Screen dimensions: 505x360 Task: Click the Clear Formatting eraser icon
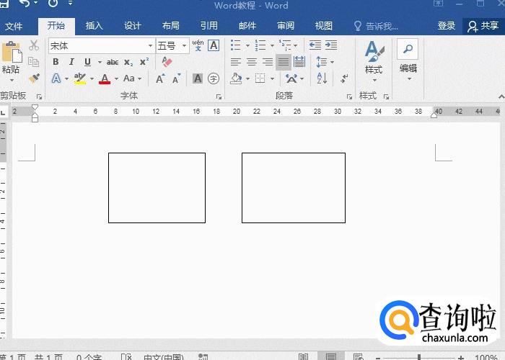click(x=167, y=62)
